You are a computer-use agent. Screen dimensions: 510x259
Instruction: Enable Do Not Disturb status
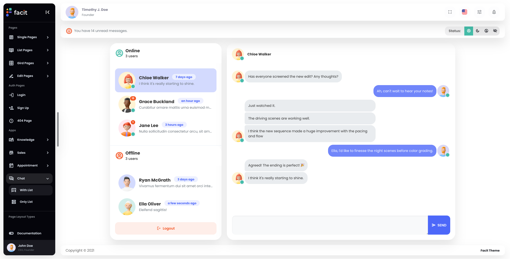[x=486, y=31]
